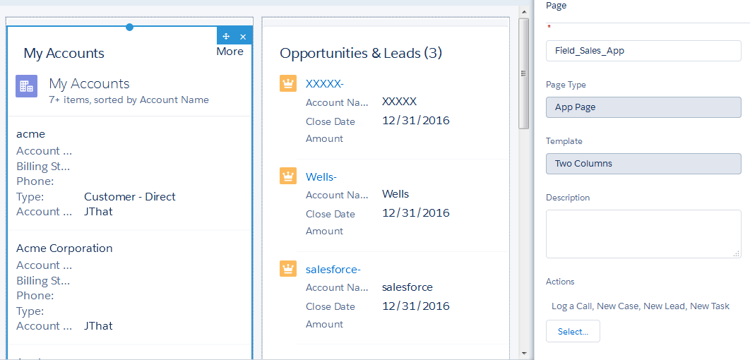The height and width of the screenshot is (360, 750).
Task: Click the Template Two Columns field
Action: coord(643,164)
